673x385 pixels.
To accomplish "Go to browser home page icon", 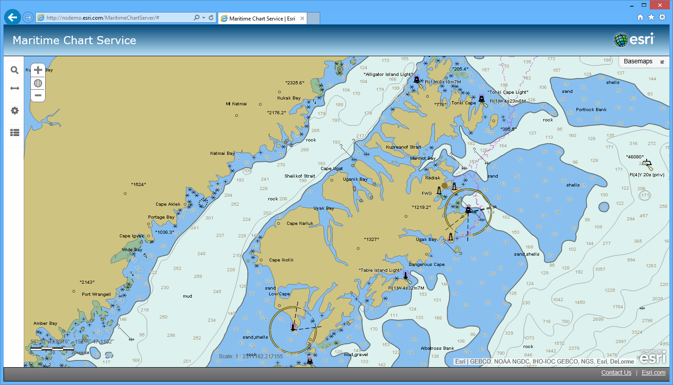I will (x=640, y=17).
